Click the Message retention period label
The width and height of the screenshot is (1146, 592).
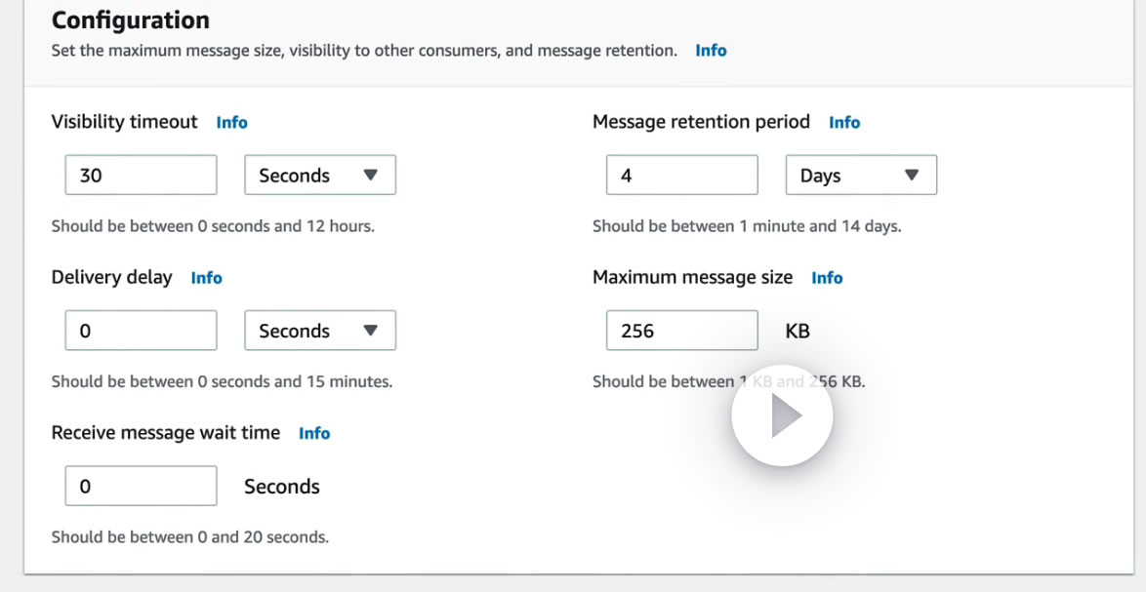click(701, 122)
